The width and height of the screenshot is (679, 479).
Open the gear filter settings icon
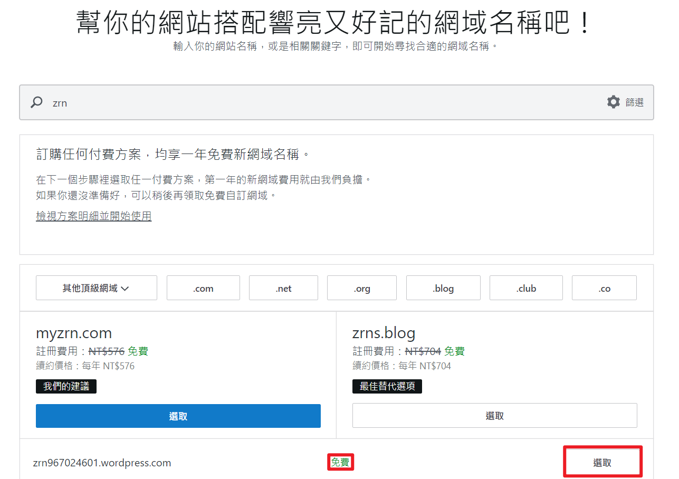pyautogui.click(x=613, y=102)
